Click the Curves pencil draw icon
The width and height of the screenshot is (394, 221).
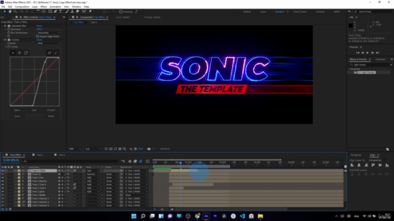coord(56,53)
